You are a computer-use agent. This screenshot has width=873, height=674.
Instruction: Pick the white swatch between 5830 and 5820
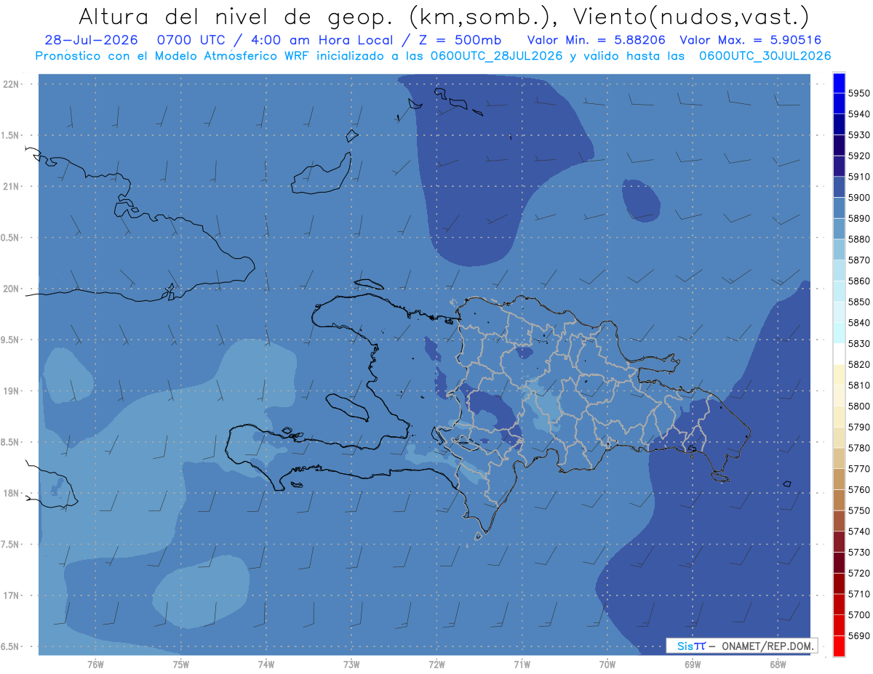(x=839, y=354)
